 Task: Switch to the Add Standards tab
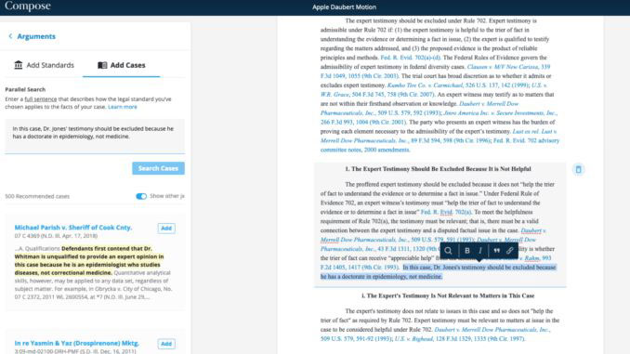pyautogui.click(x=45, y=65)
